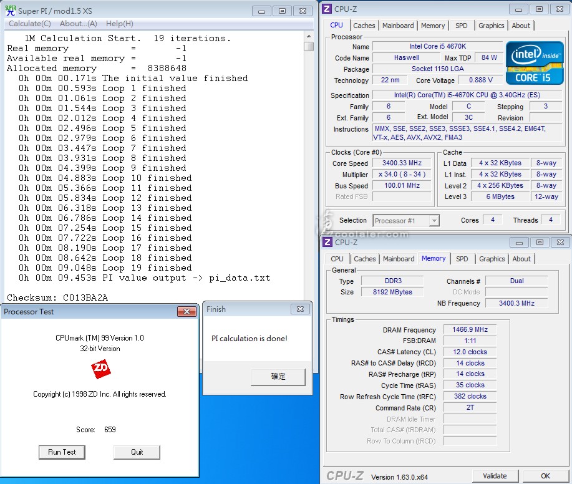Click the Core Speed value 3400.33 MHz
The image size is (572, 484).
coord(402,163)
